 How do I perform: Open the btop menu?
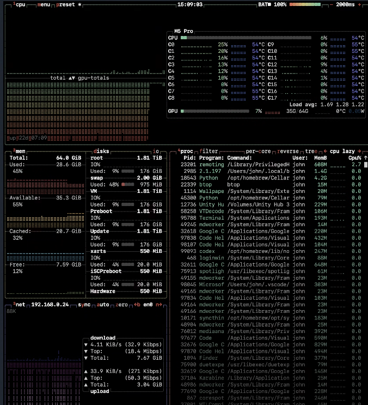[x=44, y=4]
